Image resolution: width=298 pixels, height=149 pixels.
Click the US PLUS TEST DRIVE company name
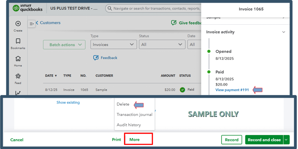pyautogui.click(x=74, y=8)
